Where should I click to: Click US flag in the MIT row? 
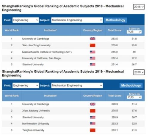click(x=92, y=52)
